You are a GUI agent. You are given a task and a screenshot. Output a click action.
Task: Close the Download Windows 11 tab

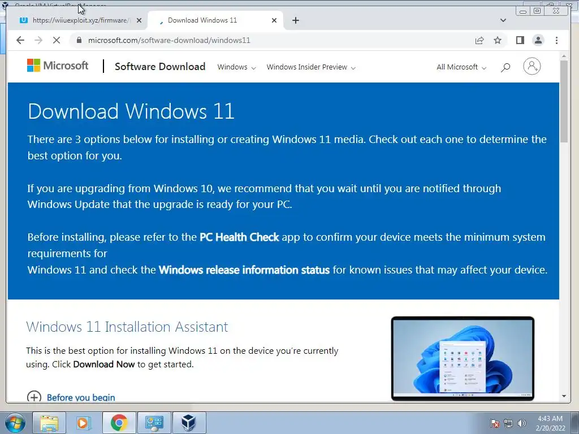tap(274, 20)
